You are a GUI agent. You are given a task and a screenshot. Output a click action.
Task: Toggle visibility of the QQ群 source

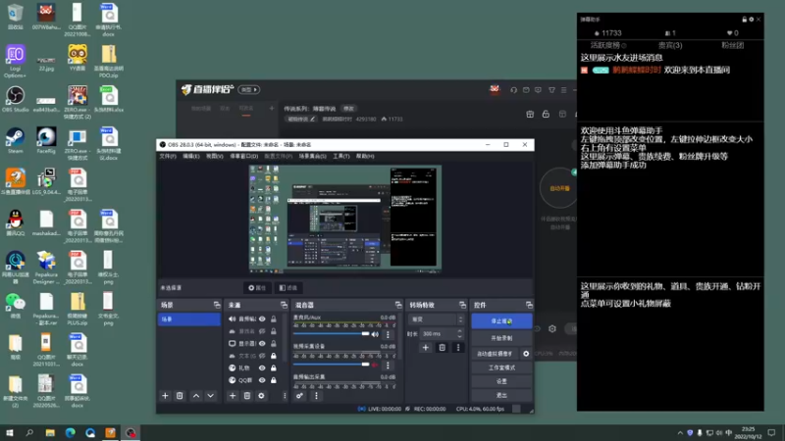coord(262,380)
